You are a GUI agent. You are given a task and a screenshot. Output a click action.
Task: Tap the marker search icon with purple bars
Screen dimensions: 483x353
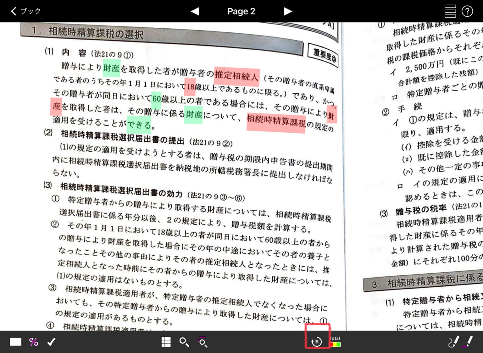coord(202,342)
